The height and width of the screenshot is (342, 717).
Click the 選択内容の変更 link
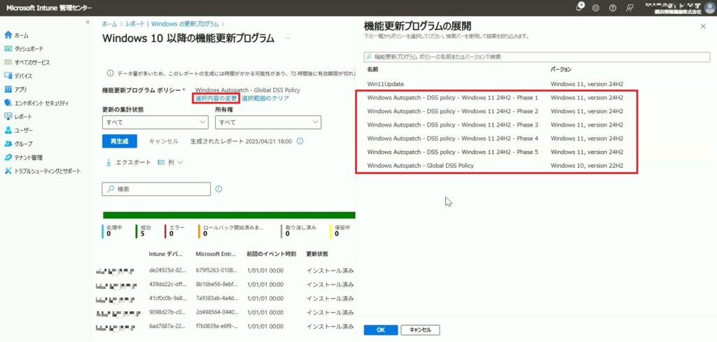point(216,98)
